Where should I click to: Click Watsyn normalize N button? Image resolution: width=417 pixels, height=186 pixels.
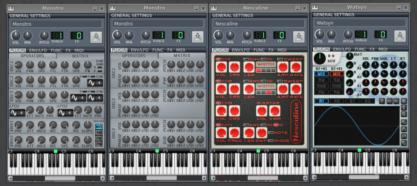tap(404, 101)
